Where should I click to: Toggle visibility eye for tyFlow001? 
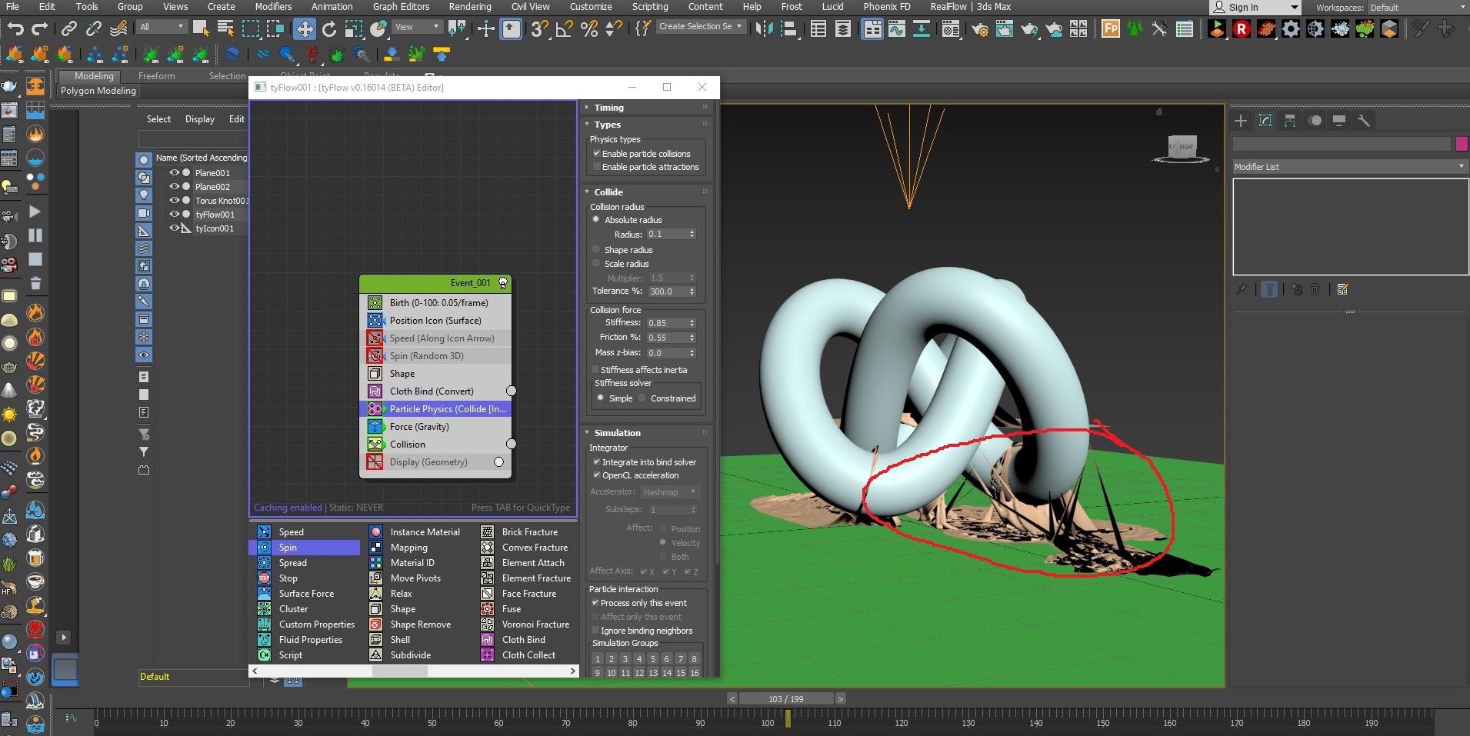point(175,215)
